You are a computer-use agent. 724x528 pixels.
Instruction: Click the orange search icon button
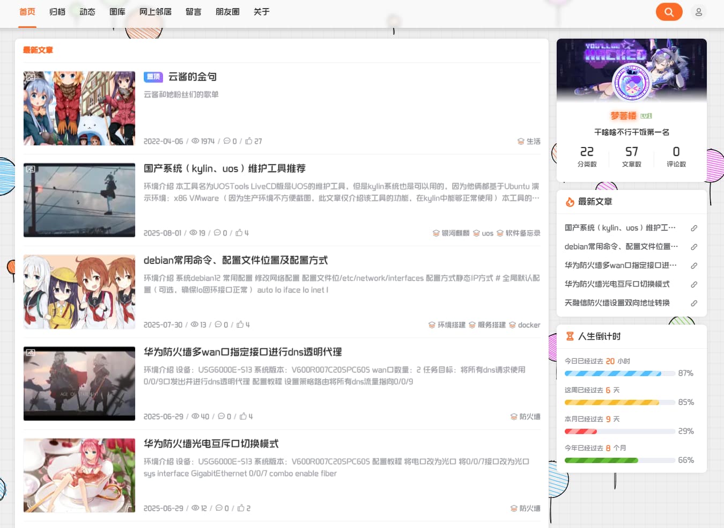point(669,12)
